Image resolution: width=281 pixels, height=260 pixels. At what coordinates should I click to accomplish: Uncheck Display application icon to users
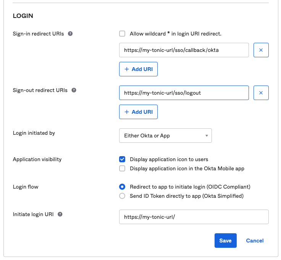(x=122, y=159)
